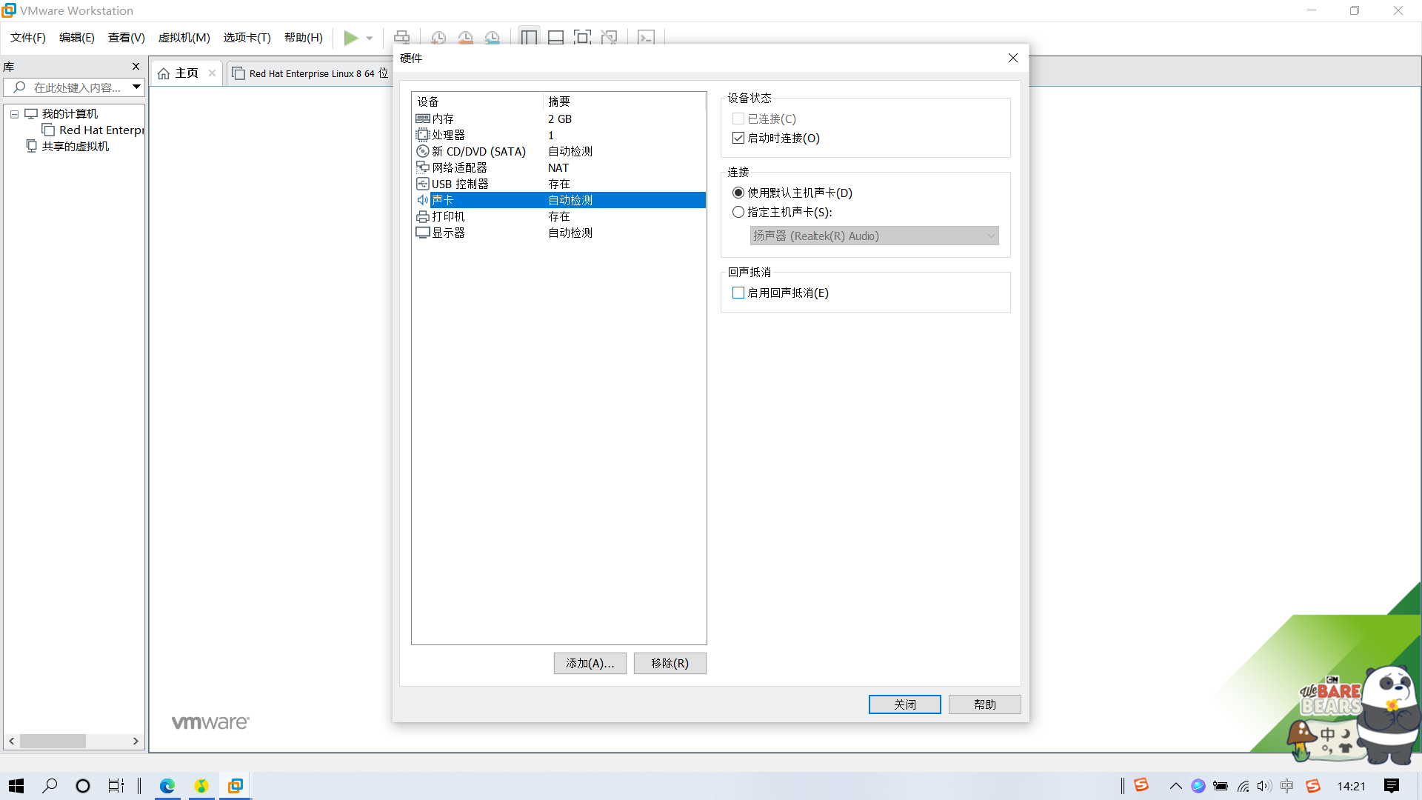Enable echo cancellation
The image size is (1422, 800).
click(x=738, y=293)
